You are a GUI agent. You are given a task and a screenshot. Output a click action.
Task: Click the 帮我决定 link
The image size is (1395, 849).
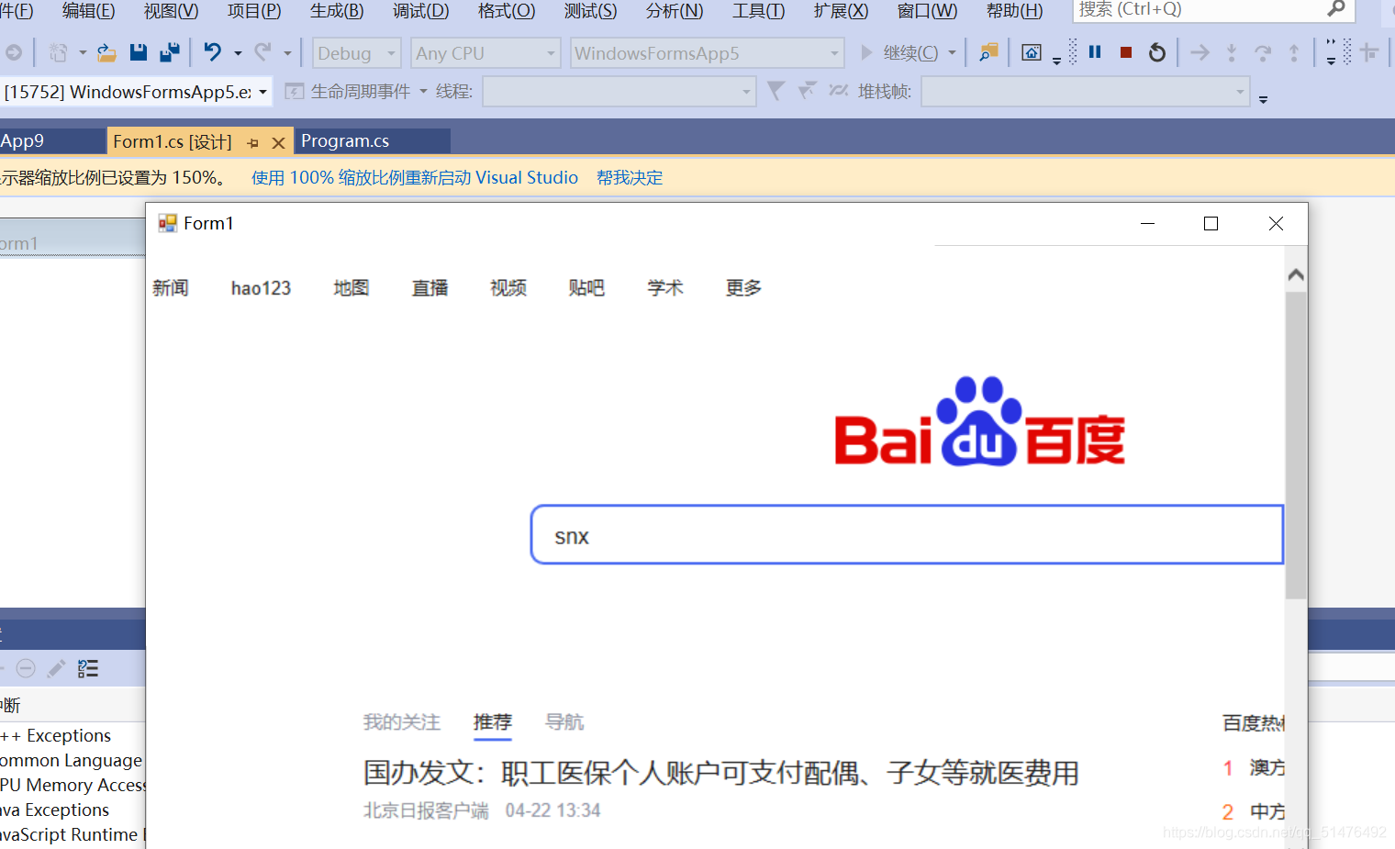click(x=630, y=177)
